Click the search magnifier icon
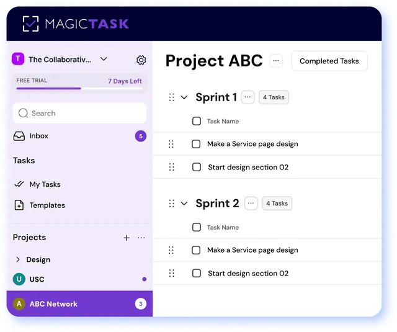 24,113
